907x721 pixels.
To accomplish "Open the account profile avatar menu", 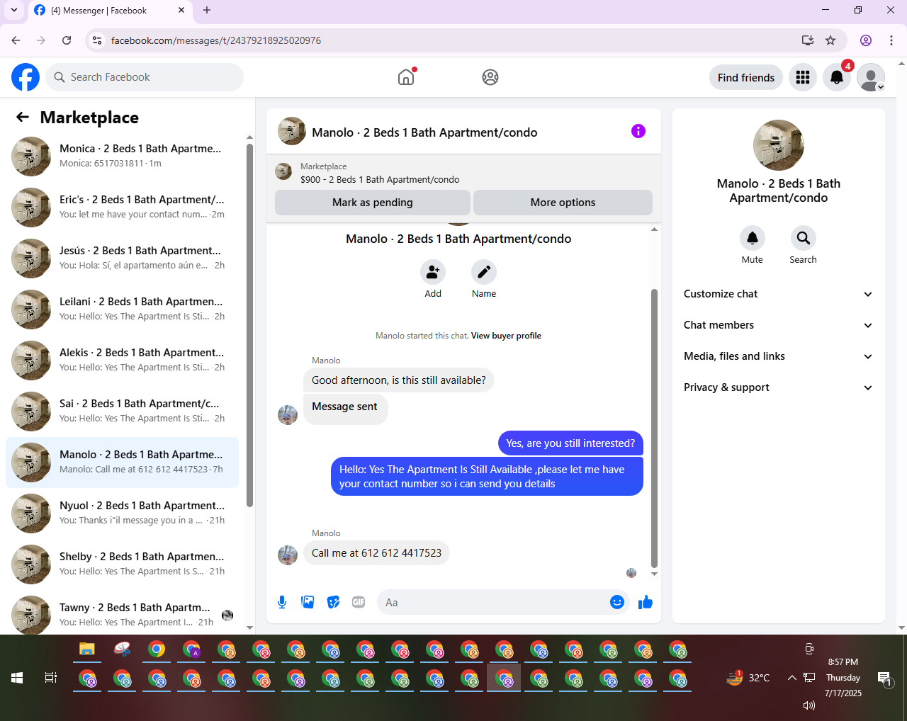I will pos(871,77).
